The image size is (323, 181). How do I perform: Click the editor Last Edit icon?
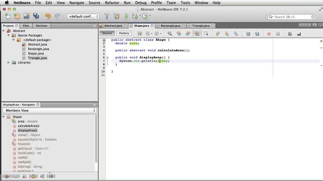(140, 34)
